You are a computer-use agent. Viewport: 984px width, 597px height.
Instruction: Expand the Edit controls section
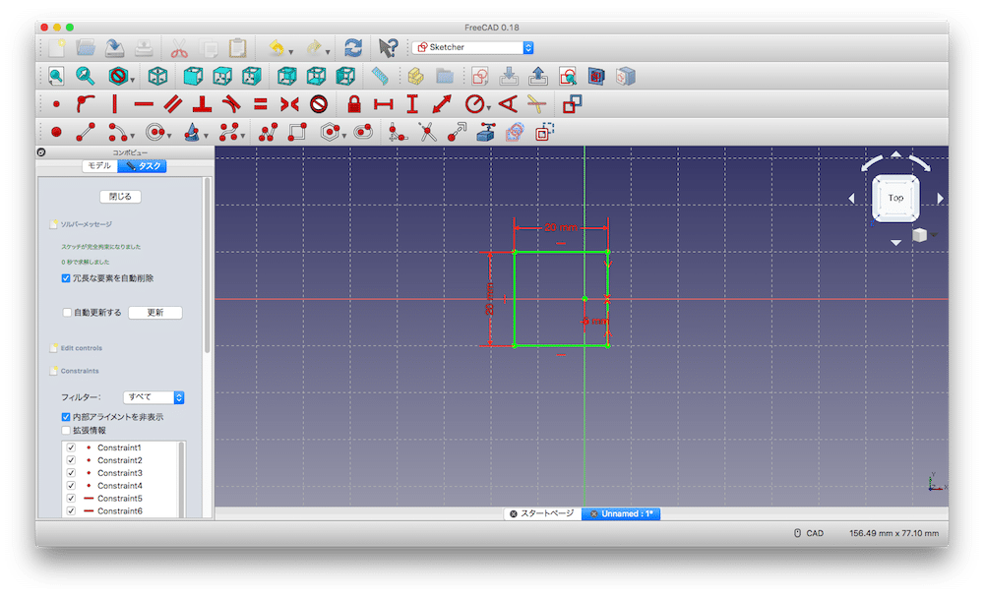pos(81,348)
